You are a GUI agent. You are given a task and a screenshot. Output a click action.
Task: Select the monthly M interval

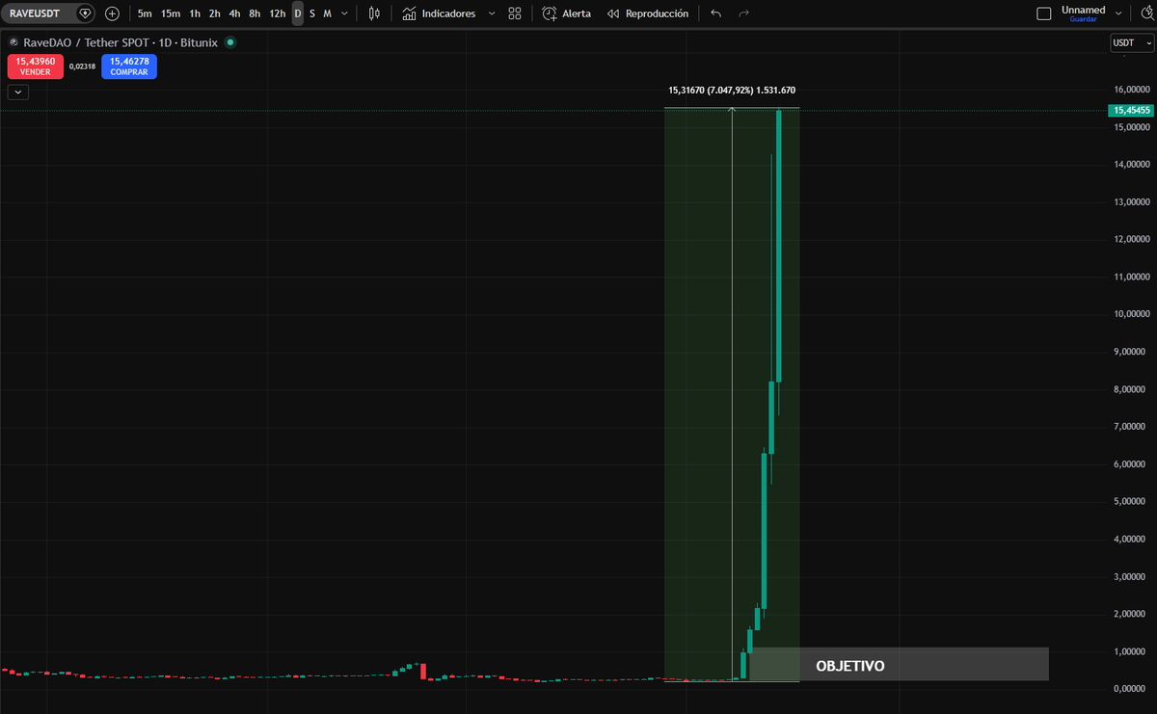tap(327, 13)
